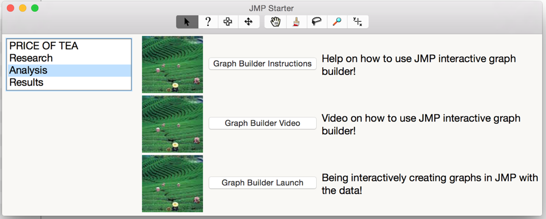
Task: Select the arrow cursor tool
Action: click(x=187, y=22)
